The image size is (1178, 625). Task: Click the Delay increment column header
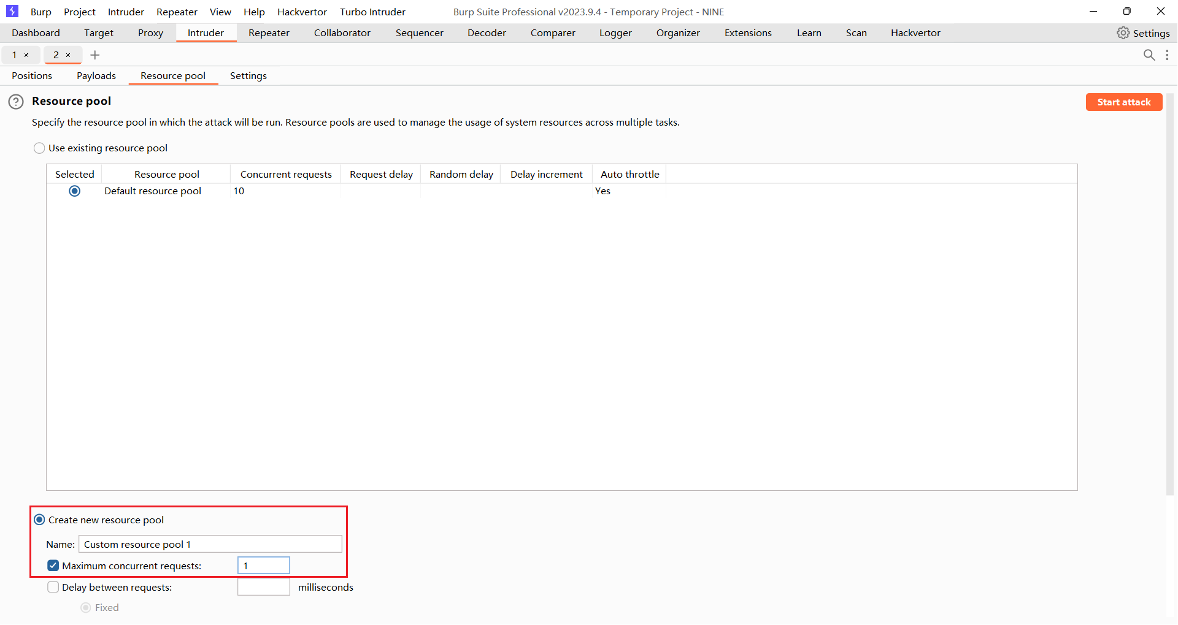547,174
